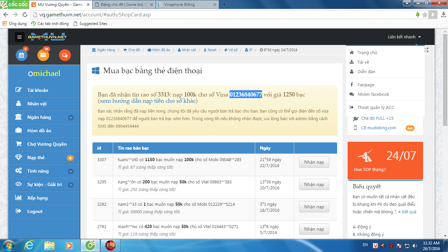Collapse the Liên kết nhanh dropdown
Screen dimensions: 448x252
pos(404,37)
